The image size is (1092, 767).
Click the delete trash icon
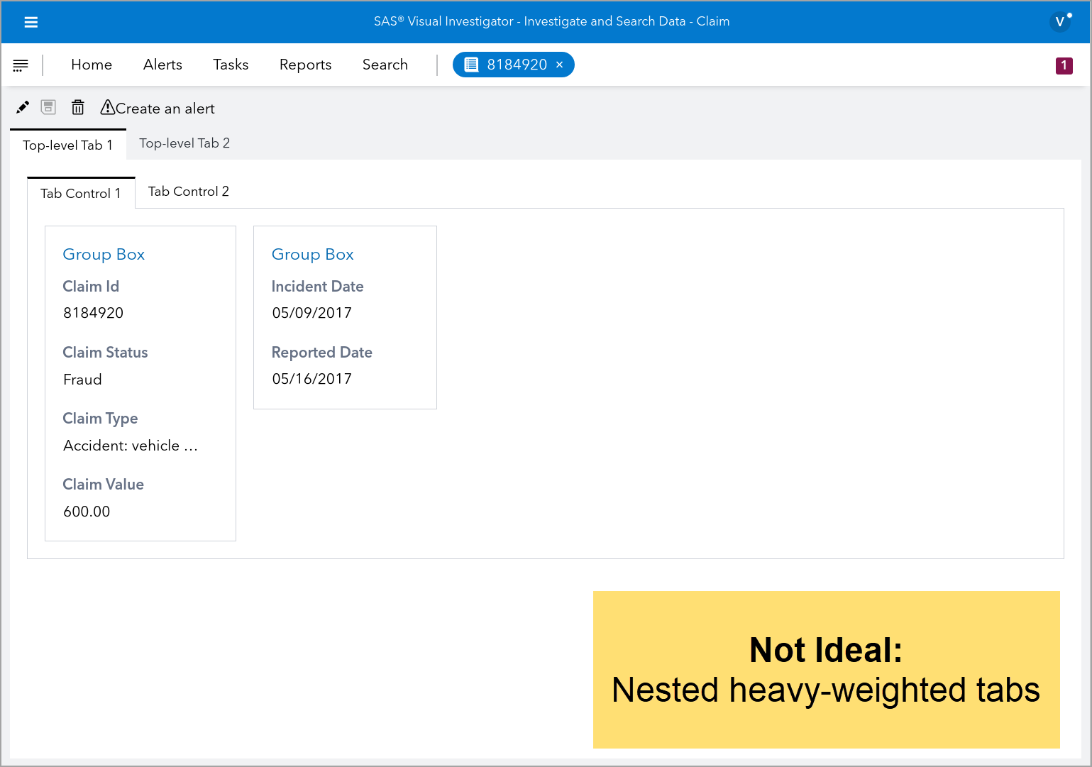[78, 107]
